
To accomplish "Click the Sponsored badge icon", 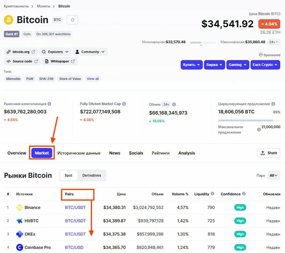I will click(x=260, y=55).
